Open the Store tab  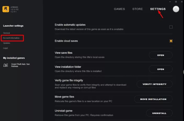(x=137, y=9)
